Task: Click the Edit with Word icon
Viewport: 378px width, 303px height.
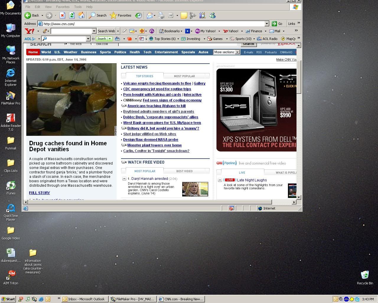Action: [x=171, y=15]
